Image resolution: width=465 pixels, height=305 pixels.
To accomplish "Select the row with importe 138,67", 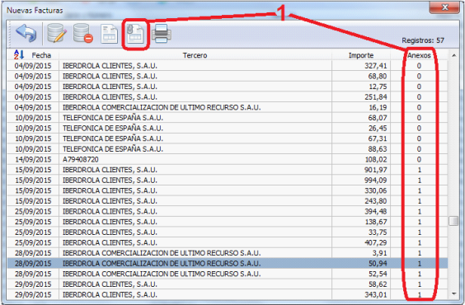I will click(x=228, y=222).
